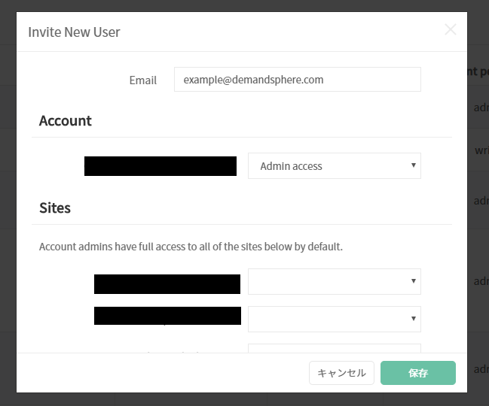This screenshot has width=489, height=406.
Task: Click the example@demandsphere.com placeholder text
Action: 253,80
